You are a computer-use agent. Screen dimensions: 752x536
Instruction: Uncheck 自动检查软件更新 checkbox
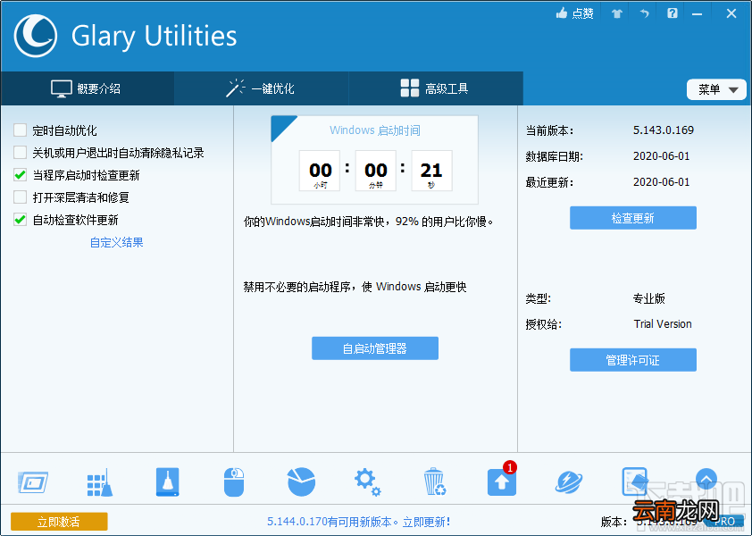(x=21, y=220)
